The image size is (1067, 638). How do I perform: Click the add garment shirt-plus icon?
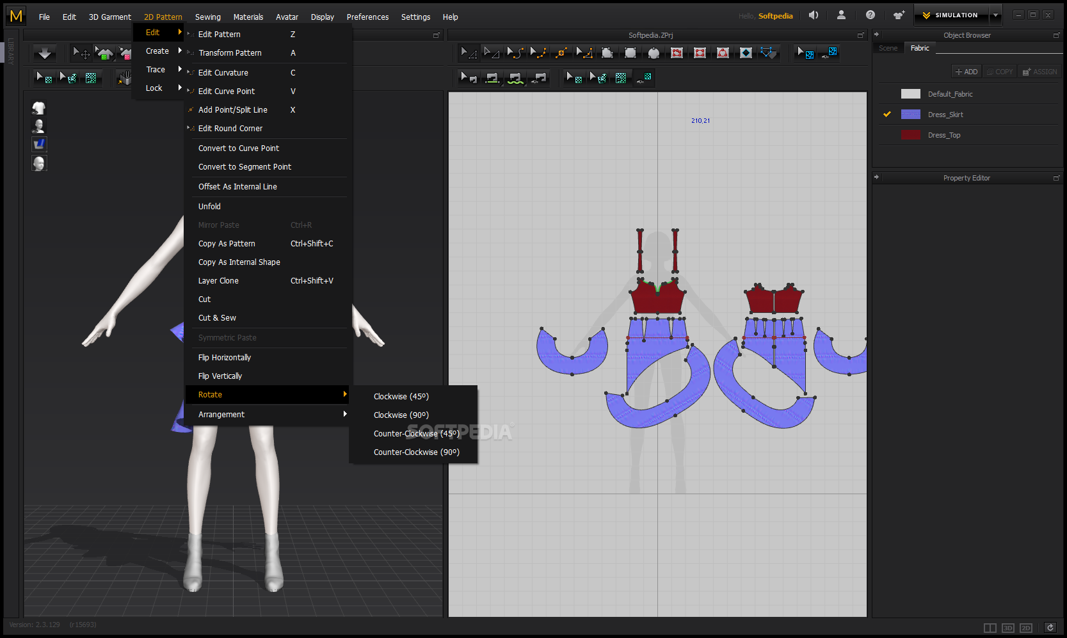(x=899, y=15)
